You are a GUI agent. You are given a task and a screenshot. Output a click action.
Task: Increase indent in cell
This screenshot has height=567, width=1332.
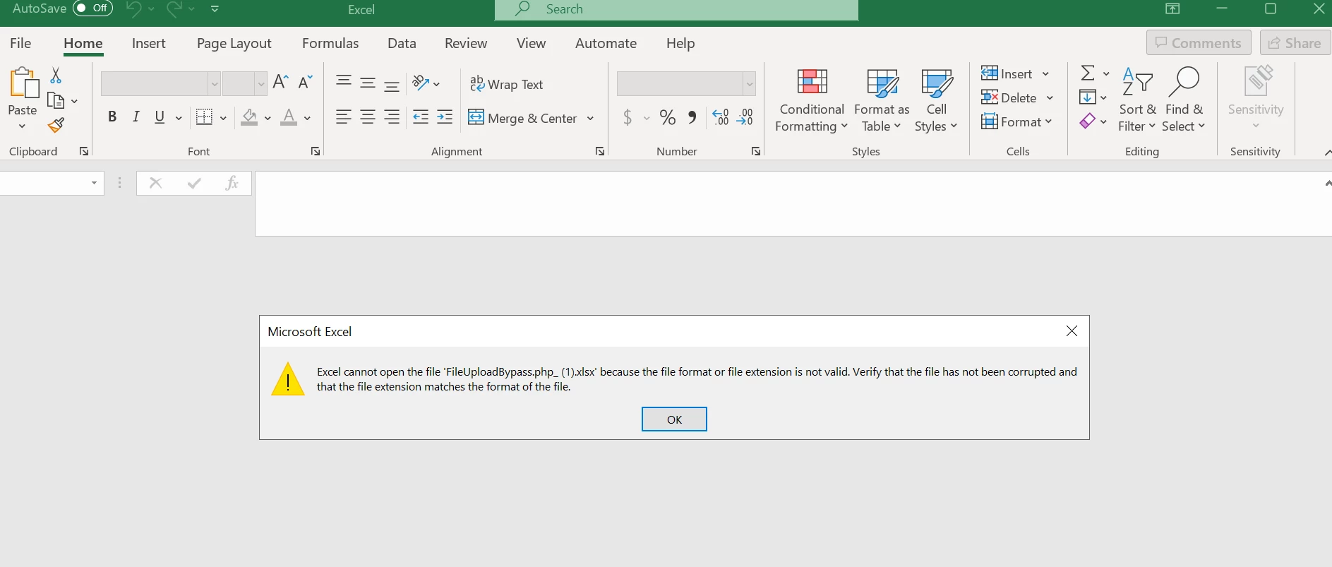pyautogui.click(x=445, y=117)
